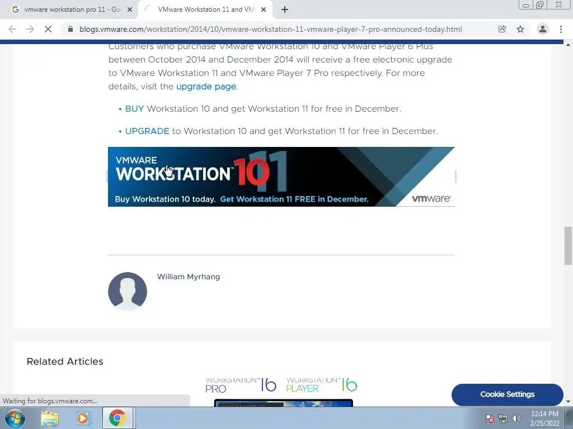Close the VMware Workstation 11 blog tab
573x429 pixels.
(x=264, y=9)
